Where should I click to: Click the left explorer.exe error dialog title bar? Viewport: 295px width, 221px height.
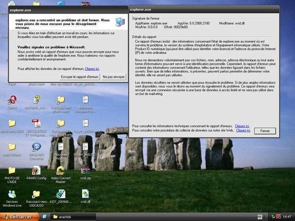[x=68, y=10]
